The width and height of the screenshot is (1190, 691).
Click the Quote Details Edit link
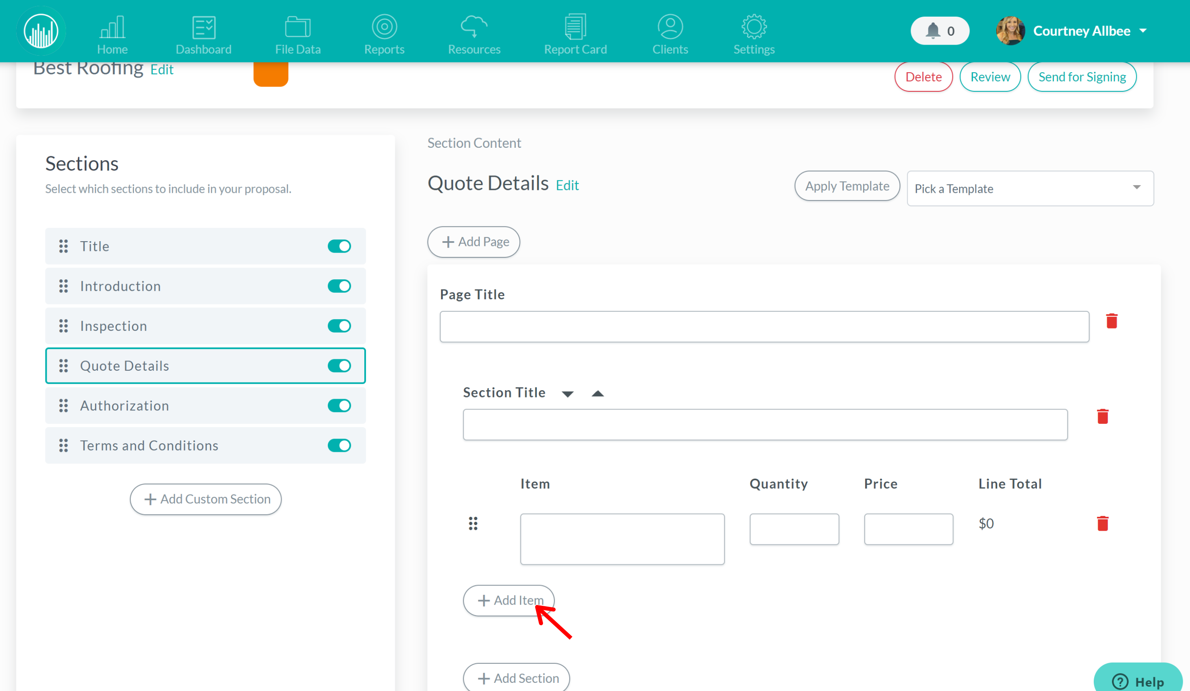pos(567,184)
